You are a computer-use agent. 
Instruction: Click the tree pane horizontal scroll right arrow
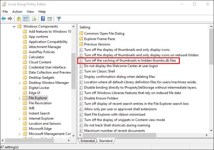69,140
